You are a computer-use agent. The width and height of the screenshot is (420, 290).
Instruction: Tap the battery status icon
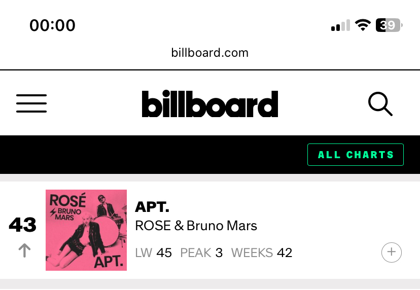(x=389, y=25)
